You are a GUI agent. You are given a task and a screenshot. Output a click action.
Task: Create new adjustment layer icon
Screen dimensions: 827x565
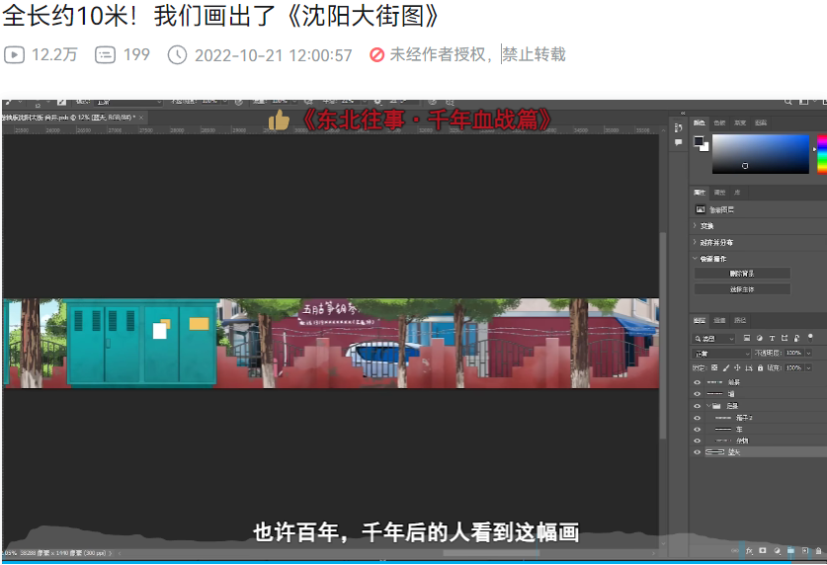776,550
